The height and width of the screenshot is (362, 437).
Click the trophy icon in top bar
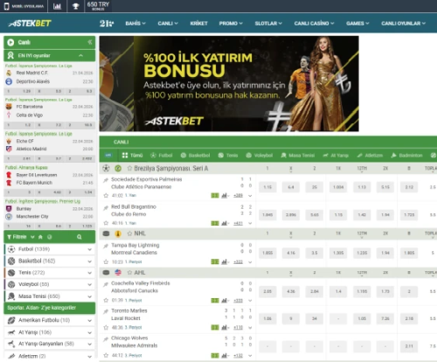coord(75,6)
